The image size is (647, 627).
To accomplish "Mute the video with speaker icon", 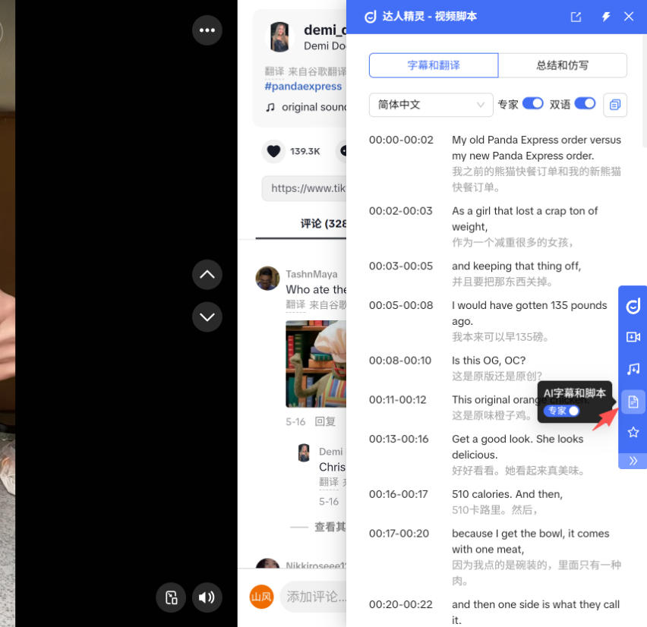I will point(207,597).
